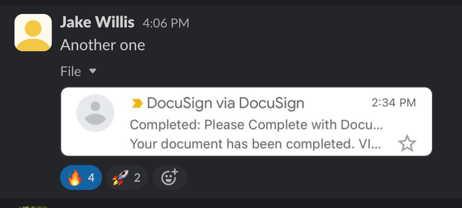The width and height of the screenshot is (462, 208).
Task: Click the 2:34 PM email time
Action: (x=394, y=103)
